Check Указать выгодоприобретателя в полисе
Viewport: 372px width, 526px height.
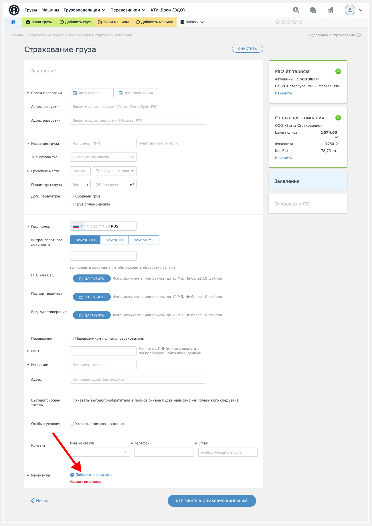tap(72, 400)
